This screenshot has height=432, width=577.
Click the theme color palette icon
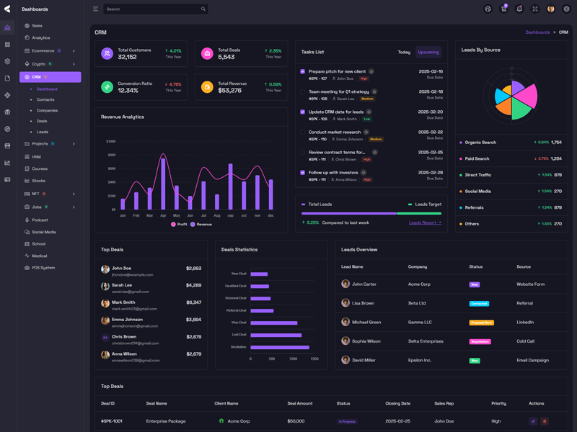pos(488,9)
